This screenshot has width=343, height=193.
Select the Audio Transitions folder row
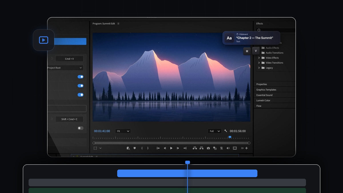[x=273, y=53]
